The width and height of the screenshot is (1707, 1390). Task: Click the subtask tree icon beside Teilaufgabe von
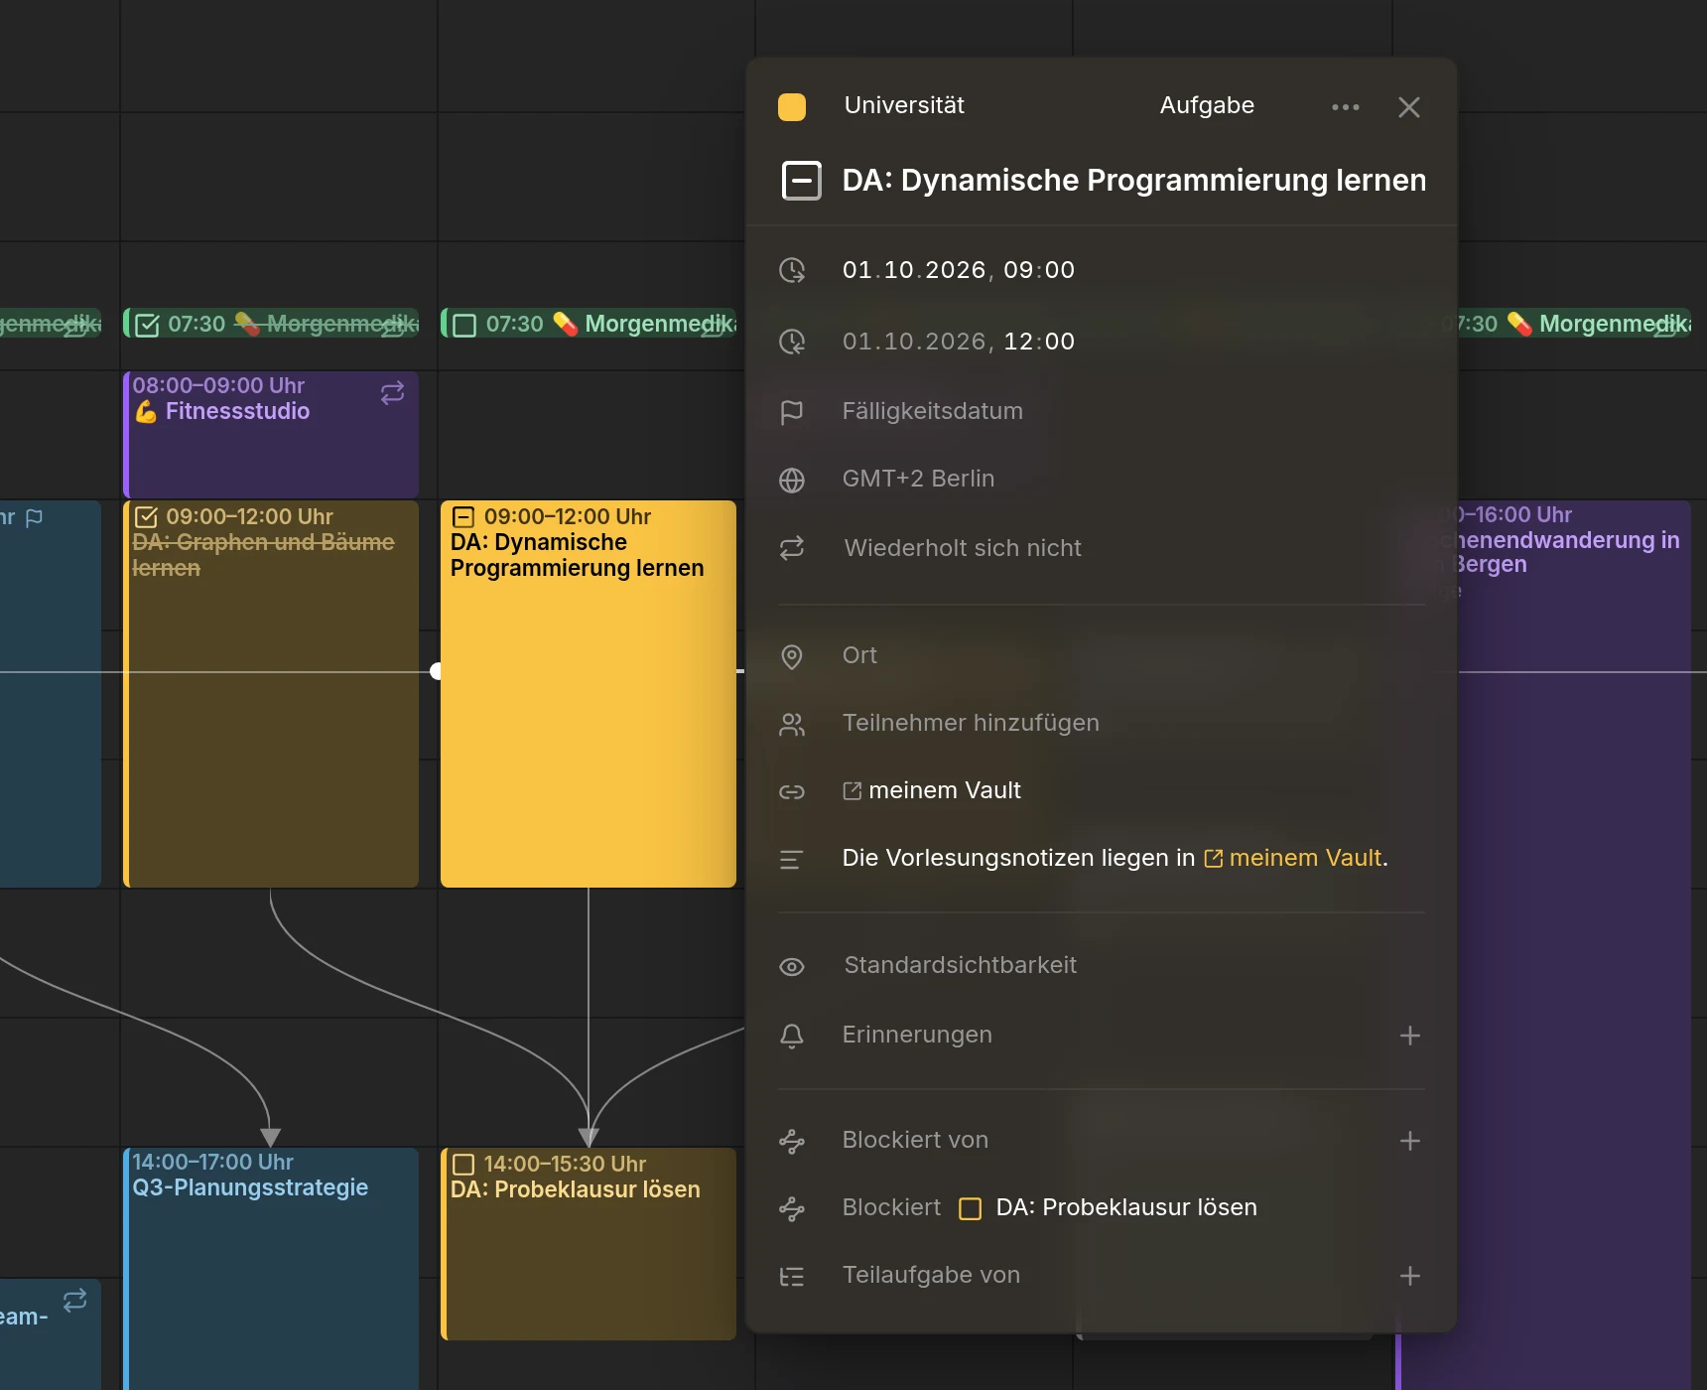pos(792,1277)
